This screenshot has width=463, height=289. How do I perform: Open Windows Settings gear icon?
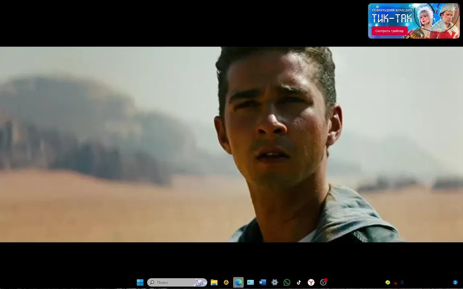(275, 283)
